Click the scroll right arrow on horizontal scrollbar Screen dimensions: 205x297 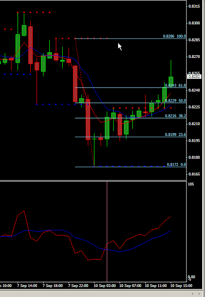click(x=199, y=294)
